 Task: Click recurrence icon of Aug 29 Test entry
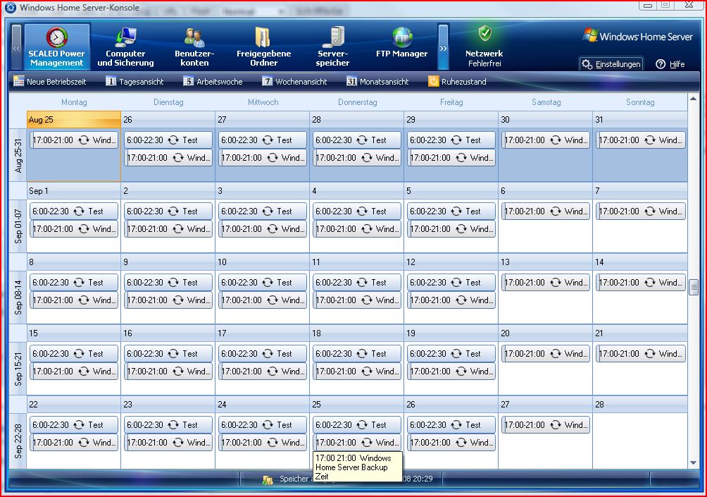456,140
